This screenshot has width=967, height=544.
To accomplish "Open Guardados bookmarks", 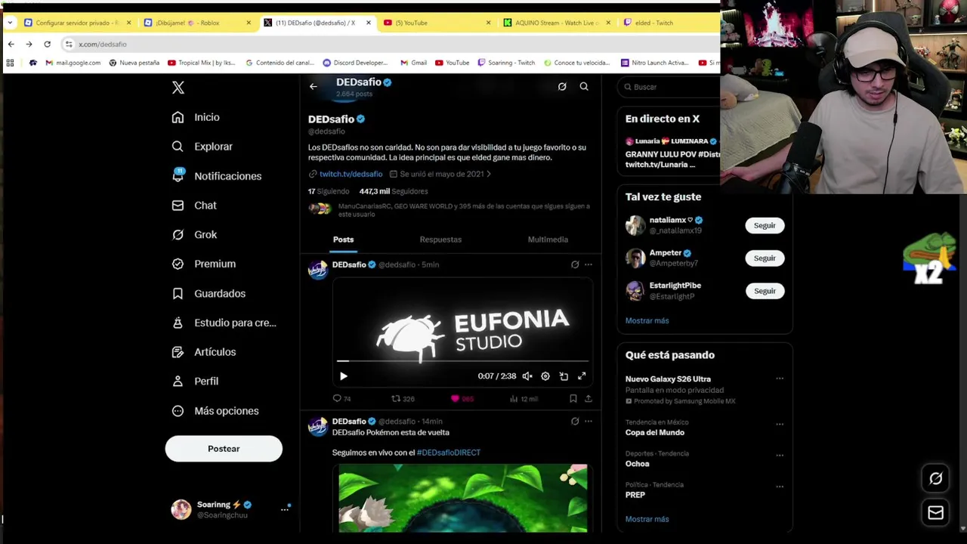I will [x=209, y=293].
